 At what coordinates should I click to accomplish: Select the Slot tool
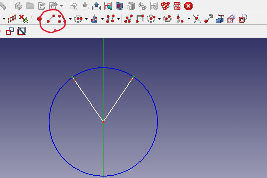168,18
